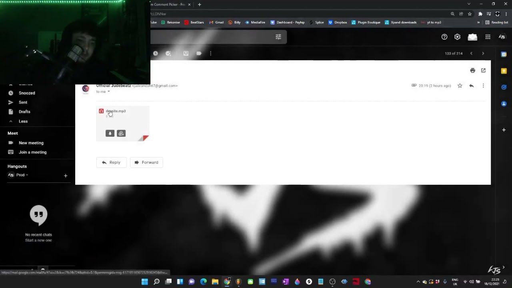The width and height of the screenshot is (512, 288).
Task: Open the Gmail Support help icon
Action: [x=444, y=37]
